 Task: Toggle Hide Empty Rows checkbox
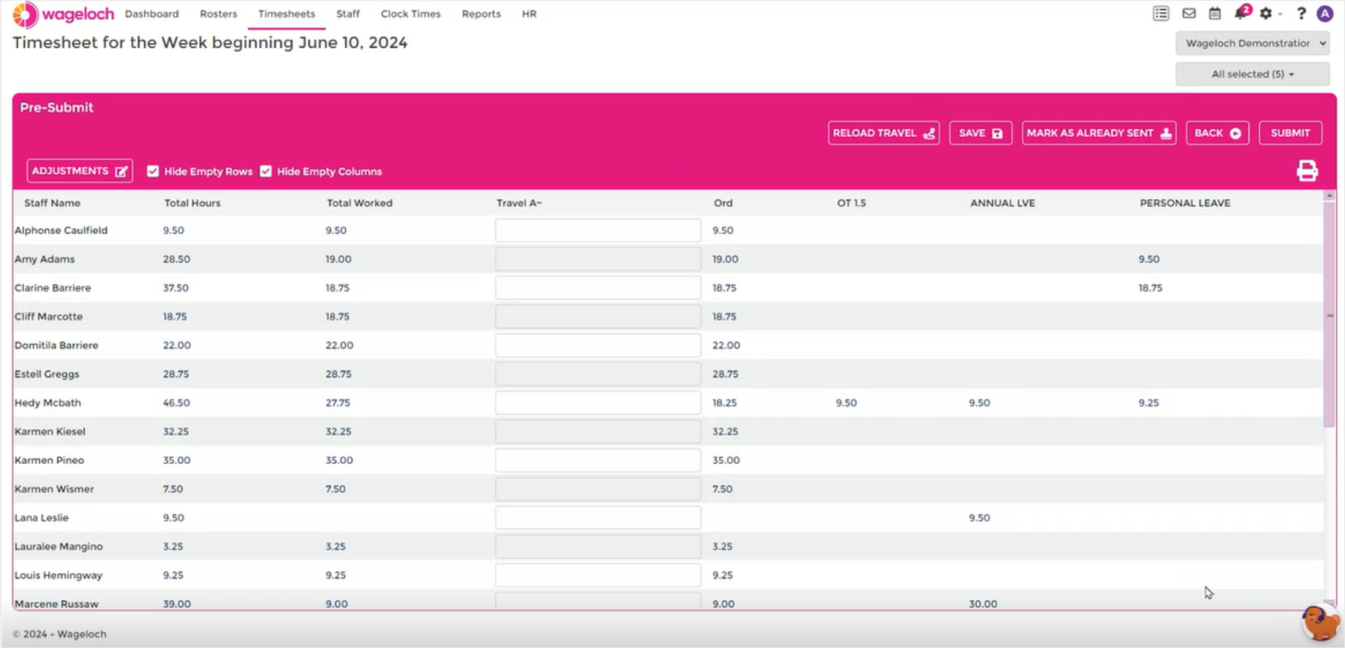click(153, 171)
